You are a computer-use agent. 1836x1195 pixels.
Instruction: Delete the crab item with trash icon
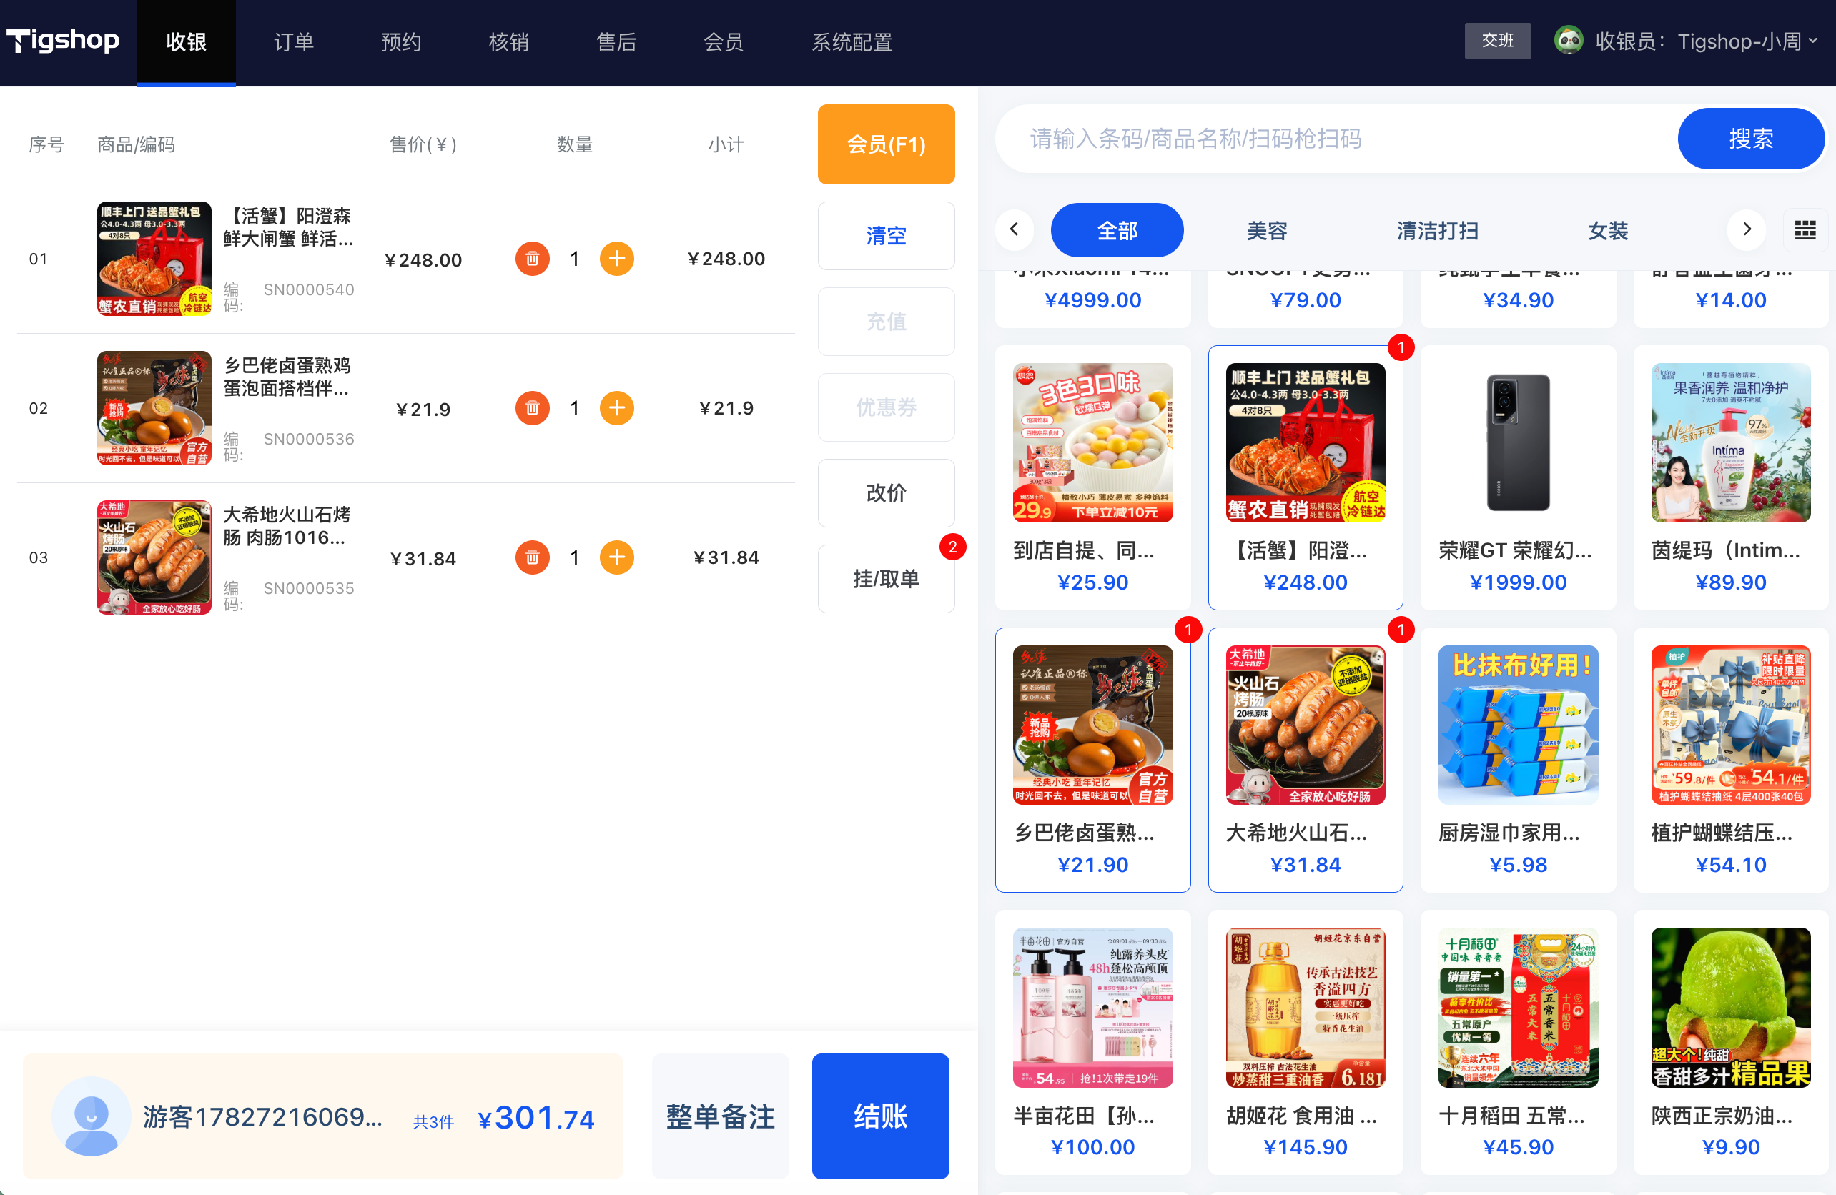click(x=533, y=259)
